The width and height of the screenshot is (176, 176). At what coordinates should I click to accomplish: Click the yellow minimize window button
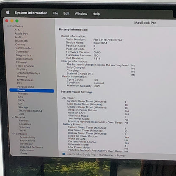[12, 21]
